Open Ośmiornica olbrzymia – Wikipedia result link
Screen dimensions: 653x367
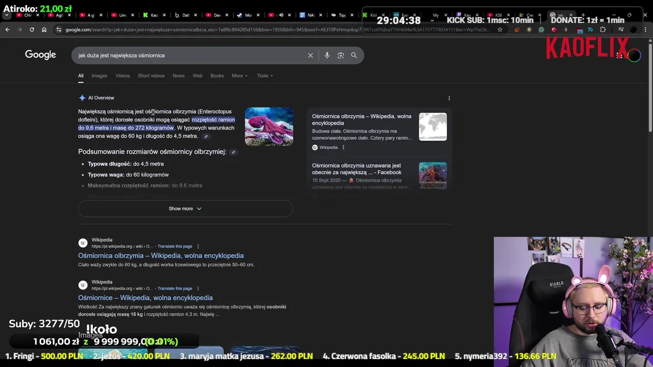point(161,256)
